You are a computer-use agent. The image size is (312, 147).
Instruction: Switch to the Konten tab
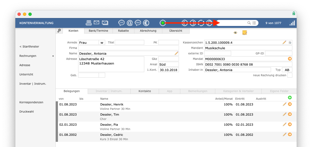click(73, 31)
